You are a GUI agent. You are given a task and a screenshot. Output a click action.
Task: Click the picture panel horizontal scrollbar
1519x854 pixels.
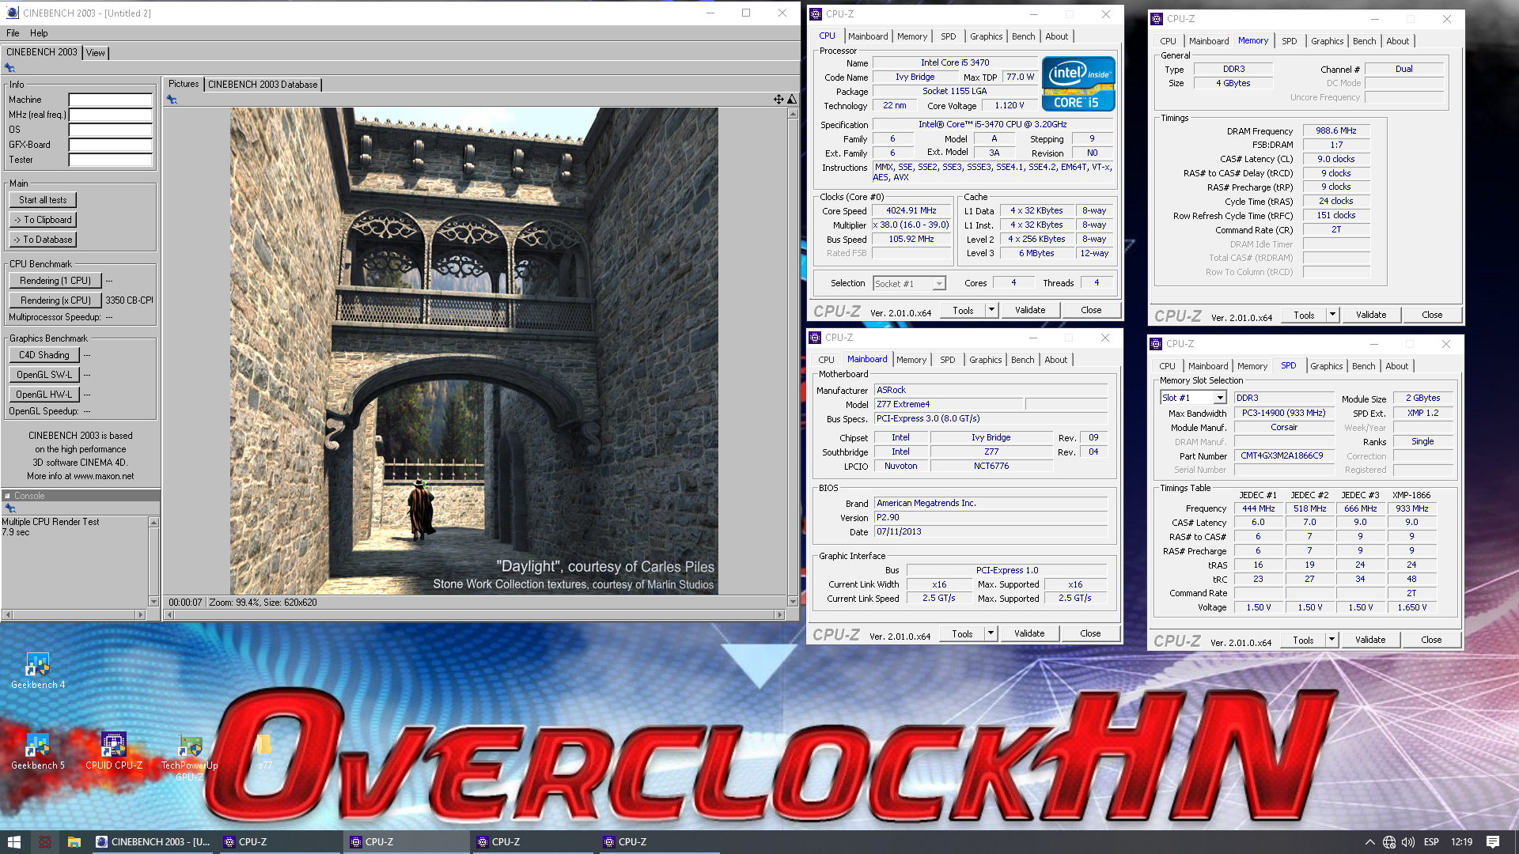point(474,614)
